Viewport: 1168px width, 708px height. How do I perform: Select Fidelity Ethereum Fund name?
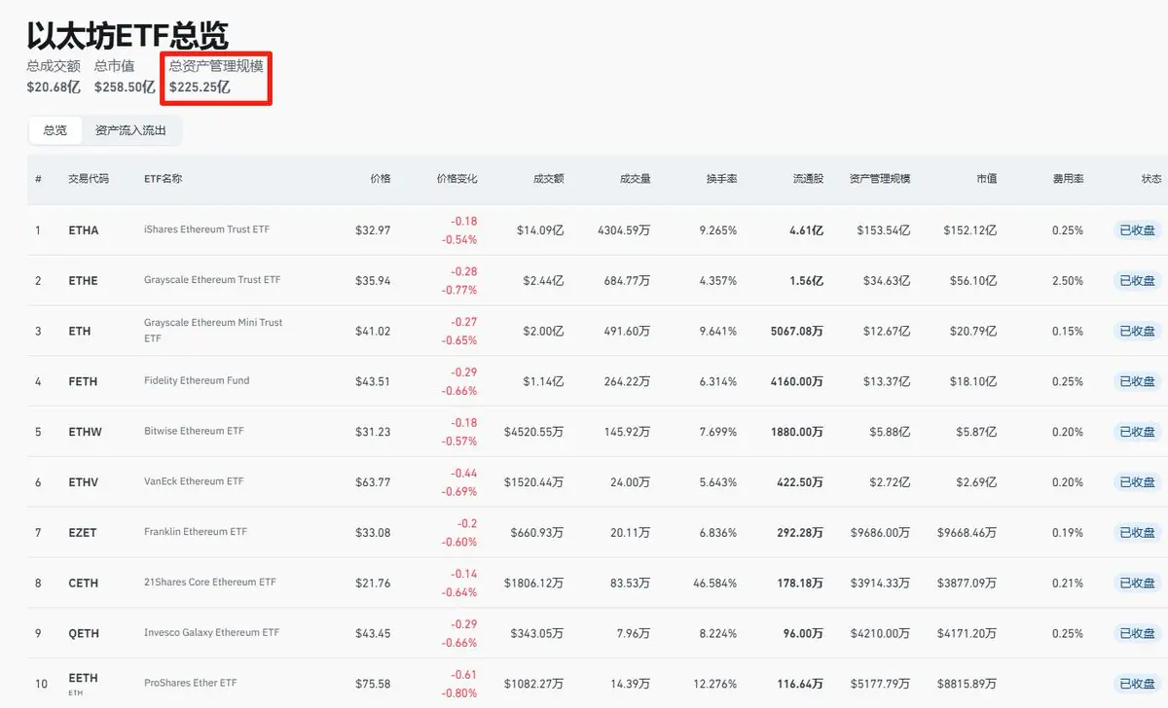[197, 381]
